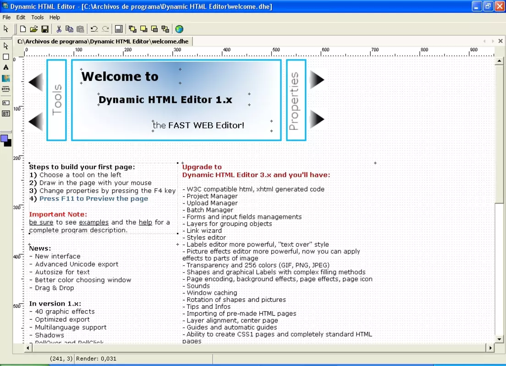
Task: Click the 'Upgrade to' red heading text
Action: point(202,167)
